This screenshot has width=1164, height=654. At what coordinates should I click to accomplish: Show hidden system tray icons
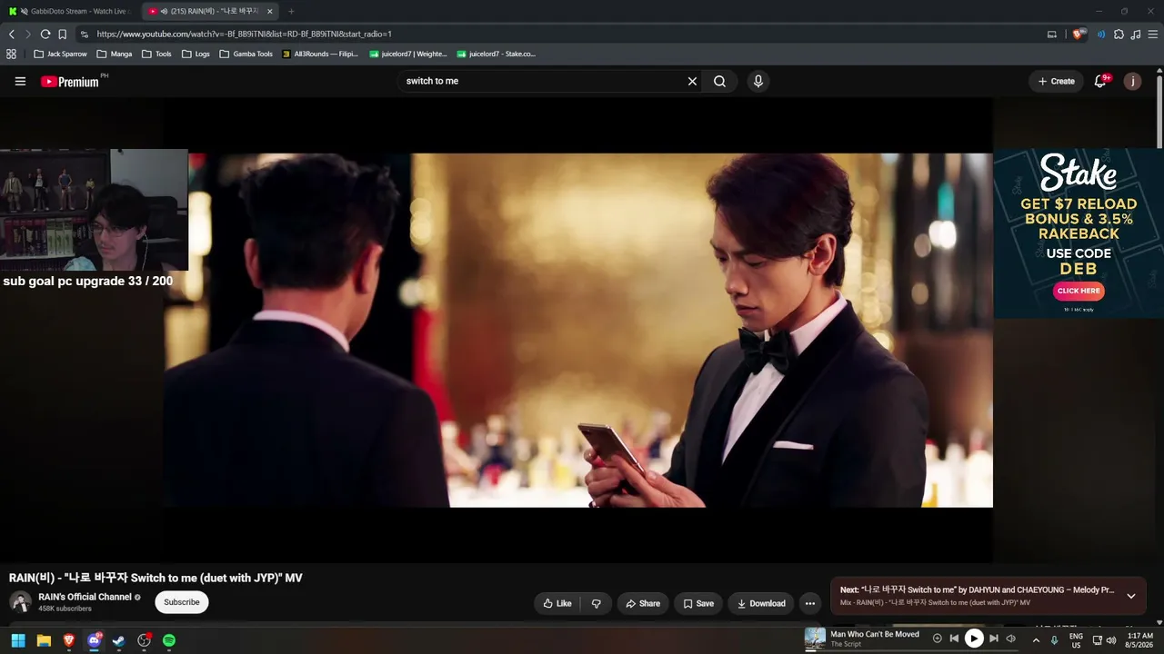[x=1036, y=640]
